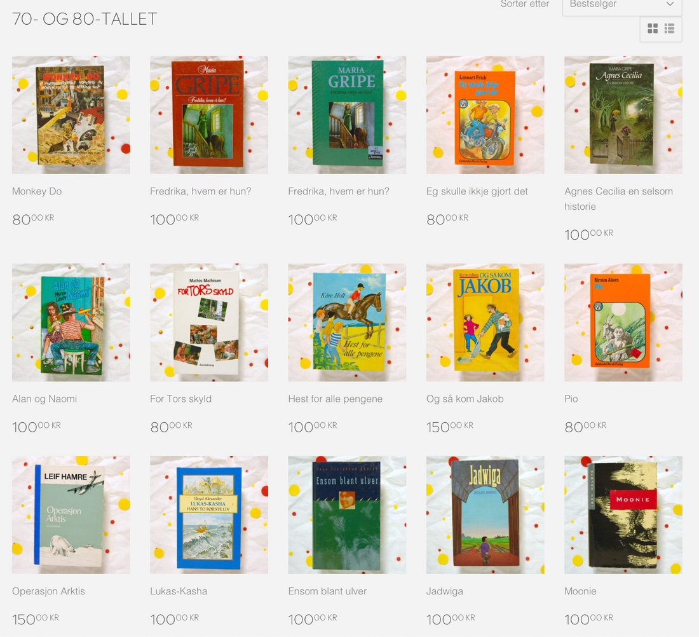
Task: Switch to list view layout
Action: point(669,29)
